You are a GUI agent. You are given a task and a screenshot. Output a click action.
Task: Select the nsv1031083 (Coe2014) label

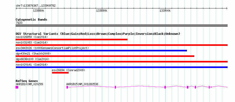pyautogui.click(x=32, y=42)
